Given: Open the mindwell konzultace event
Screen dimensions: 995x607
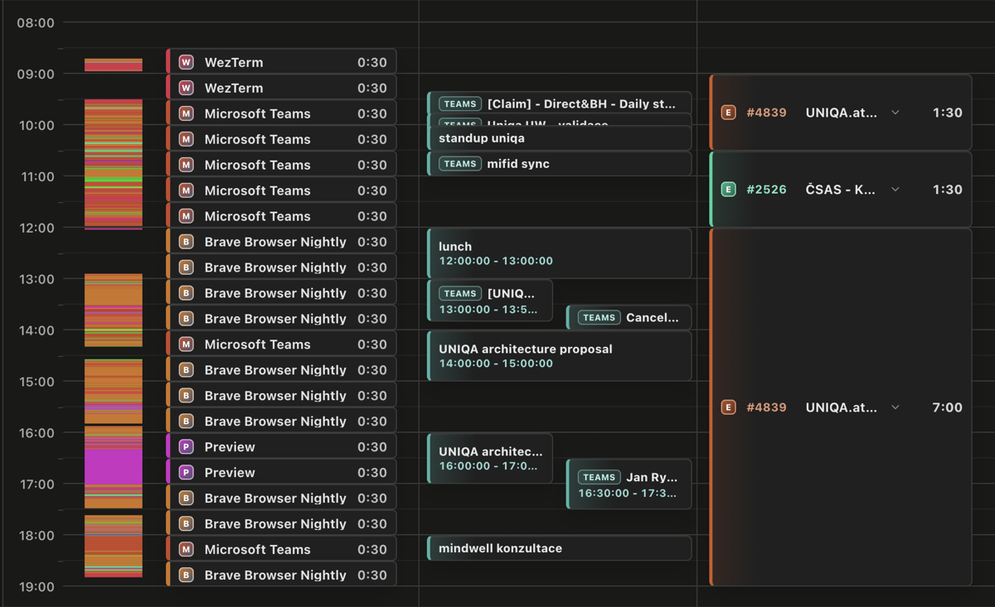Looking at the screenshot, I should tap(559, 548).
